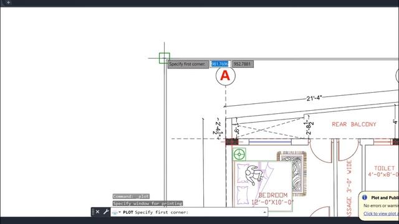Select the REAR BALCONY label

[x=353, y=124]
